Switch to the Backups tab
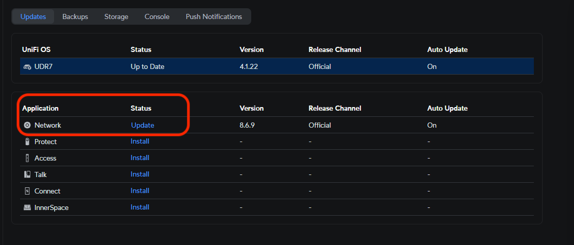Image resolution: width=574 pixels, height=245 pixels. coord(75,16)
